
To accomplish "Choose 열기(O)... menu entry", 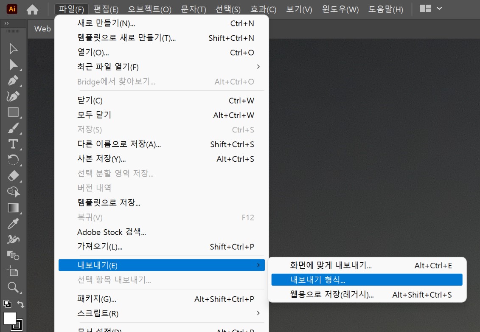I will pos(162,53).
